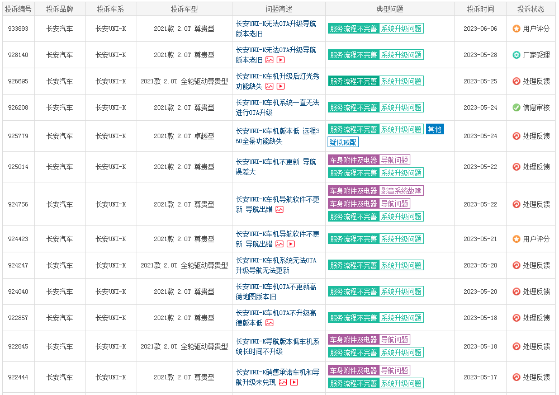Click the 用户评分 status icon for complaint 924423
Screen dimensions: 559x395
pos(516,239)
